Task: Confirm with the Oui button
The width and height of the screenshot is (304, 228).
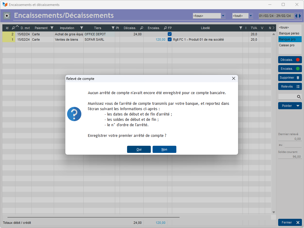Action: pyautogui.click(x=139, y=149)
